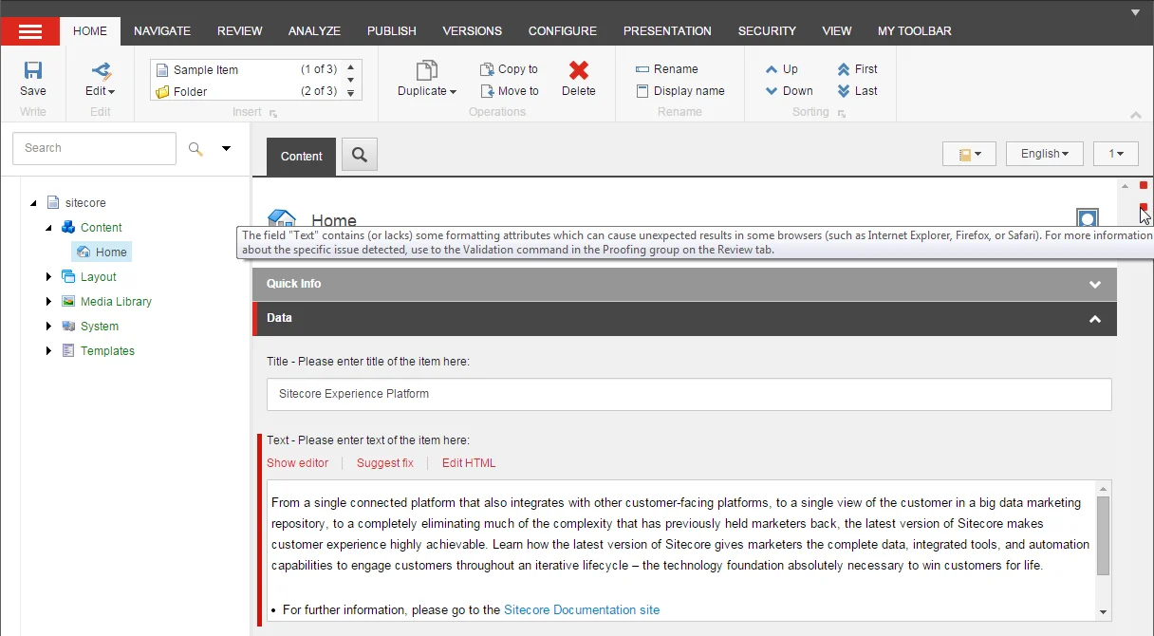Open the icon dropdown left of the English button
This screenshot has width=1154, height=636.
tap(969, 154)
